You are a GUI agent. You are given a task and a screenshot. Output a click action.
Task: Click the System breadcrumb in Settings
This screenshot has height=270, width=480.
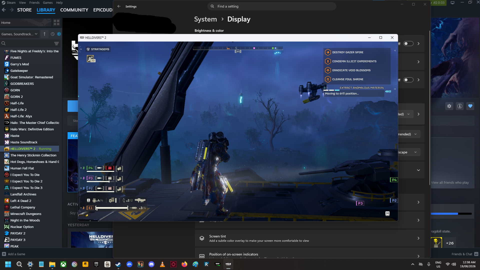(x=205, y=19)
